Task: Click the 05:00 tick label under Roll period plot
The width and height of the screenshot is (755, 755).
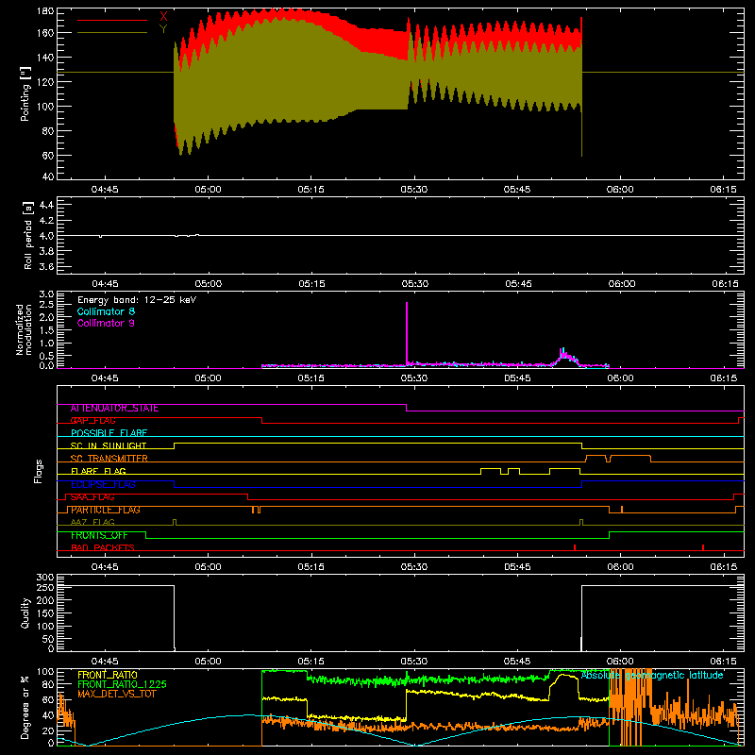Action: [x=208, y=284]
